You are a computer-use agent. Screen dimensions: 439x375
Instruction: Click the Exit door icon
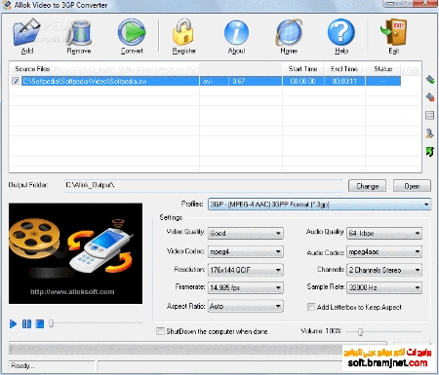394,32
